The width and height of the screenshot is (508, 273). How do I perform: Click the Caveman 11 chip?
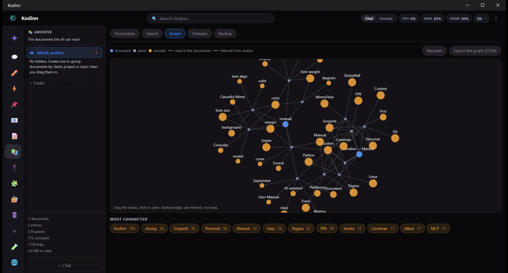(382, 228)
